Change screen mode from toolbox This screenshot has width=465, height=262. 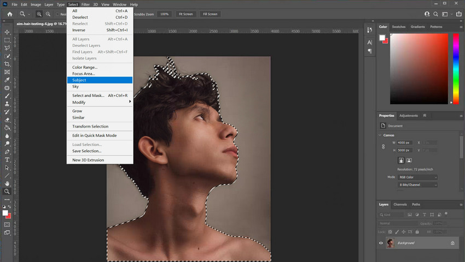pos(7,233)
